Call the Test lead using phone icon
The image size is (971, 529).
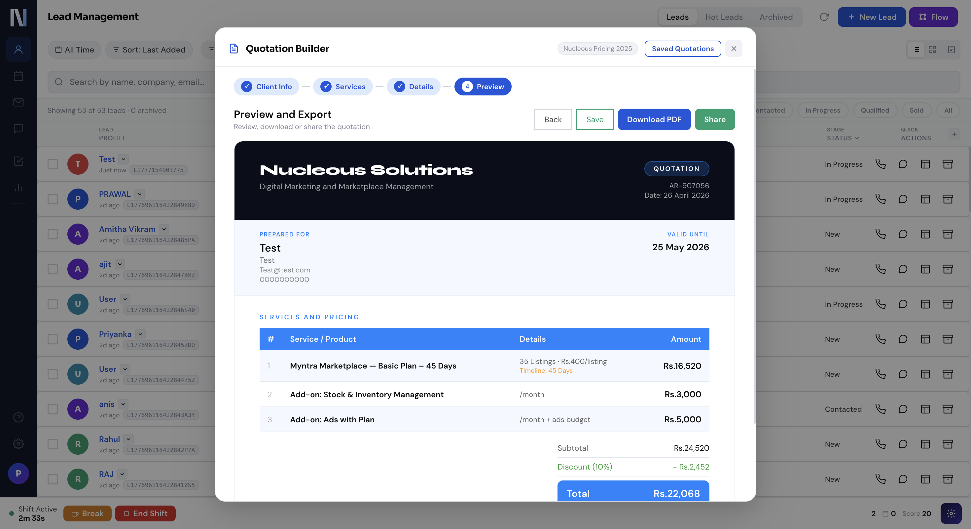click(x=881, y=164)
